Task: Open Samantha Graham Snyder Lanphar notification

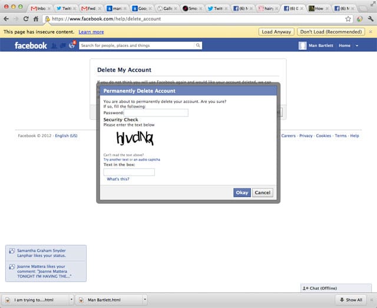Action: coord(46,253)
